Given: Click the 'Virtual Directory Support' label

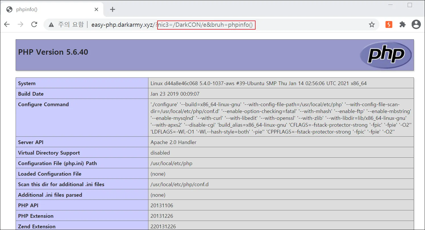Looking at the screenshot, I should tap(49, 153).
